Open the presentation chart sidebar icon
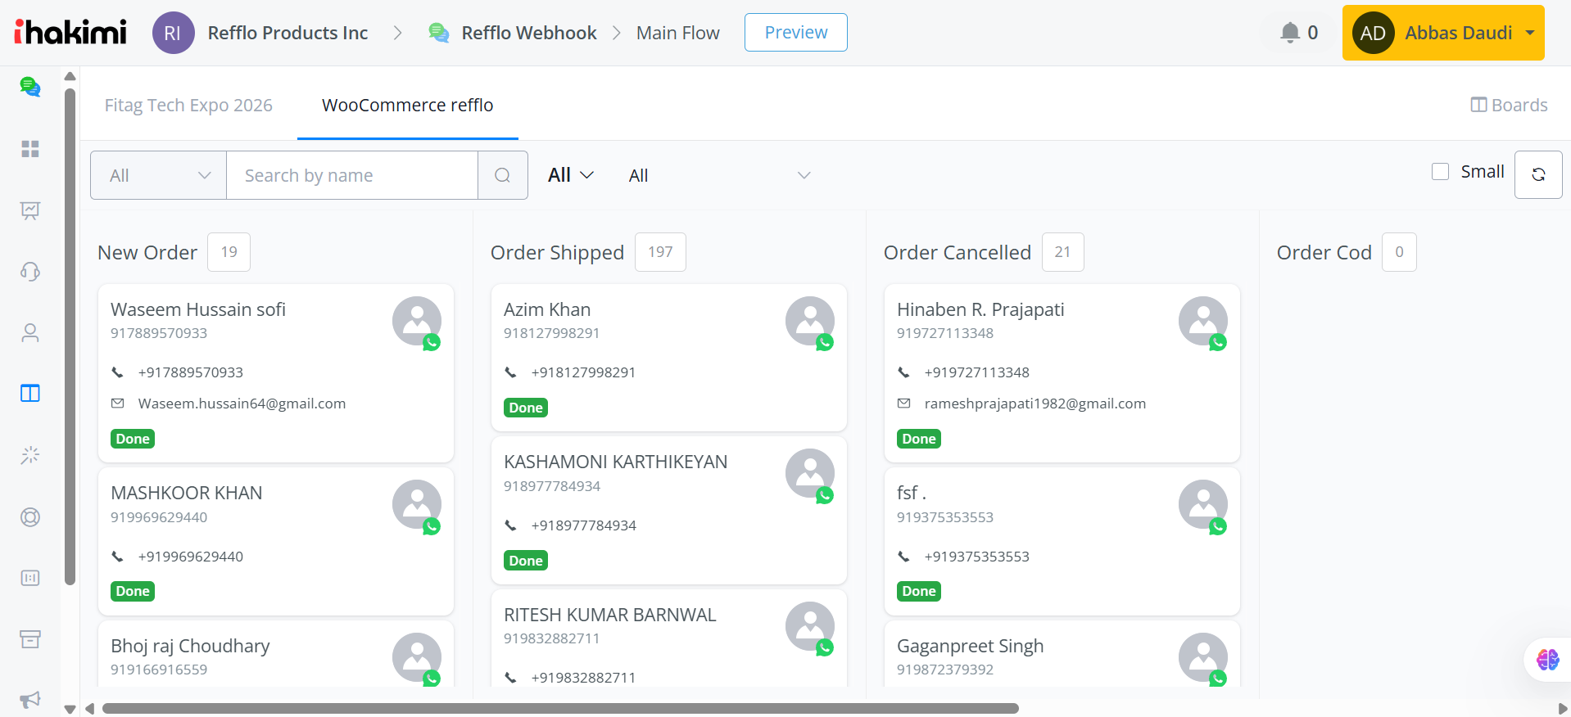 coord(30,210)
